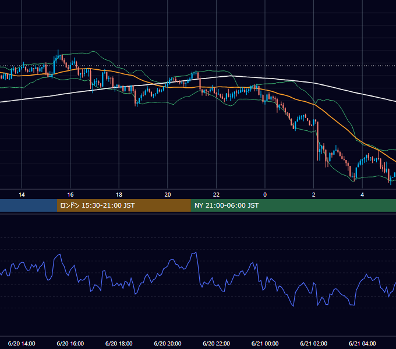
Task: Select the NY 21:00-06:00 JST session bar
Action: 293,205
